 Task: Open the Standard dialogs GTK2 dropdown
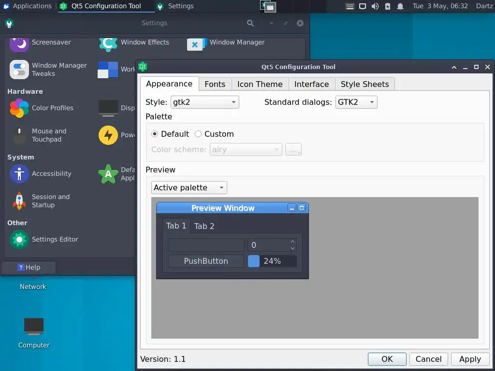coord(356,102)
